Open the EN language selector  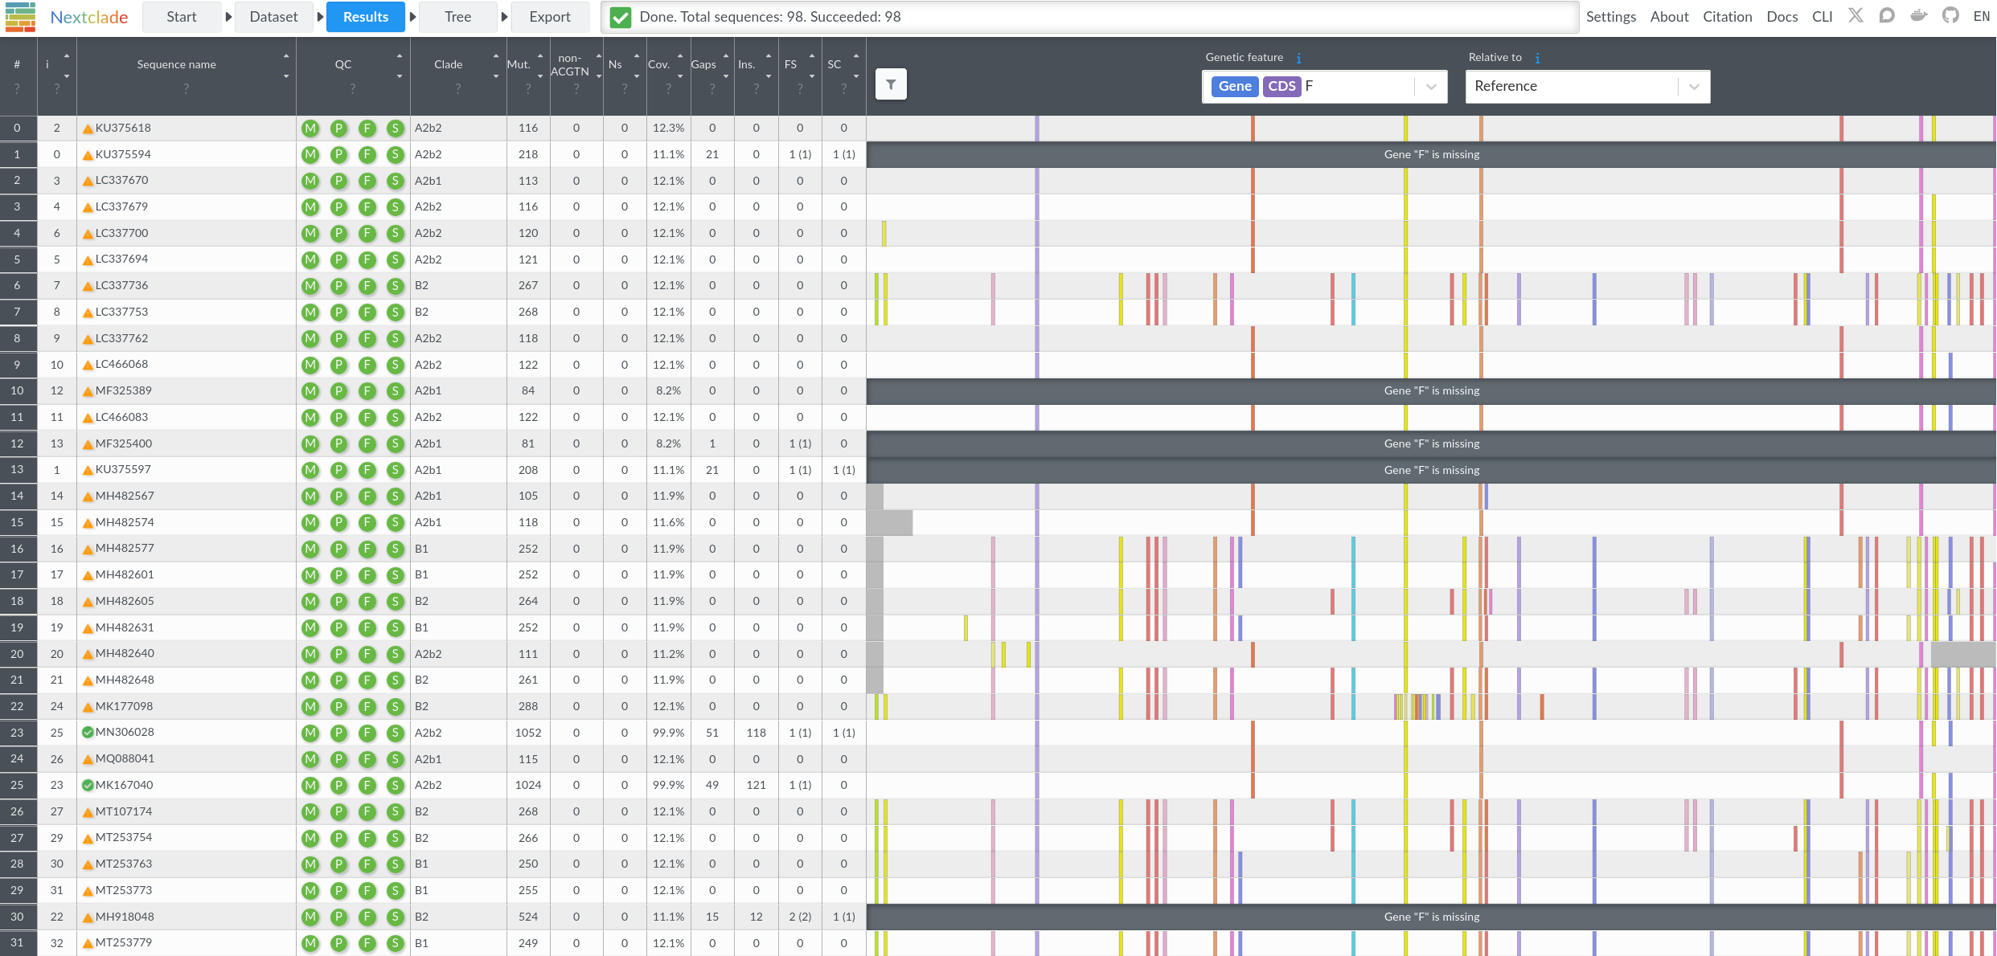pyautogui.click(x=1981, y=17)
